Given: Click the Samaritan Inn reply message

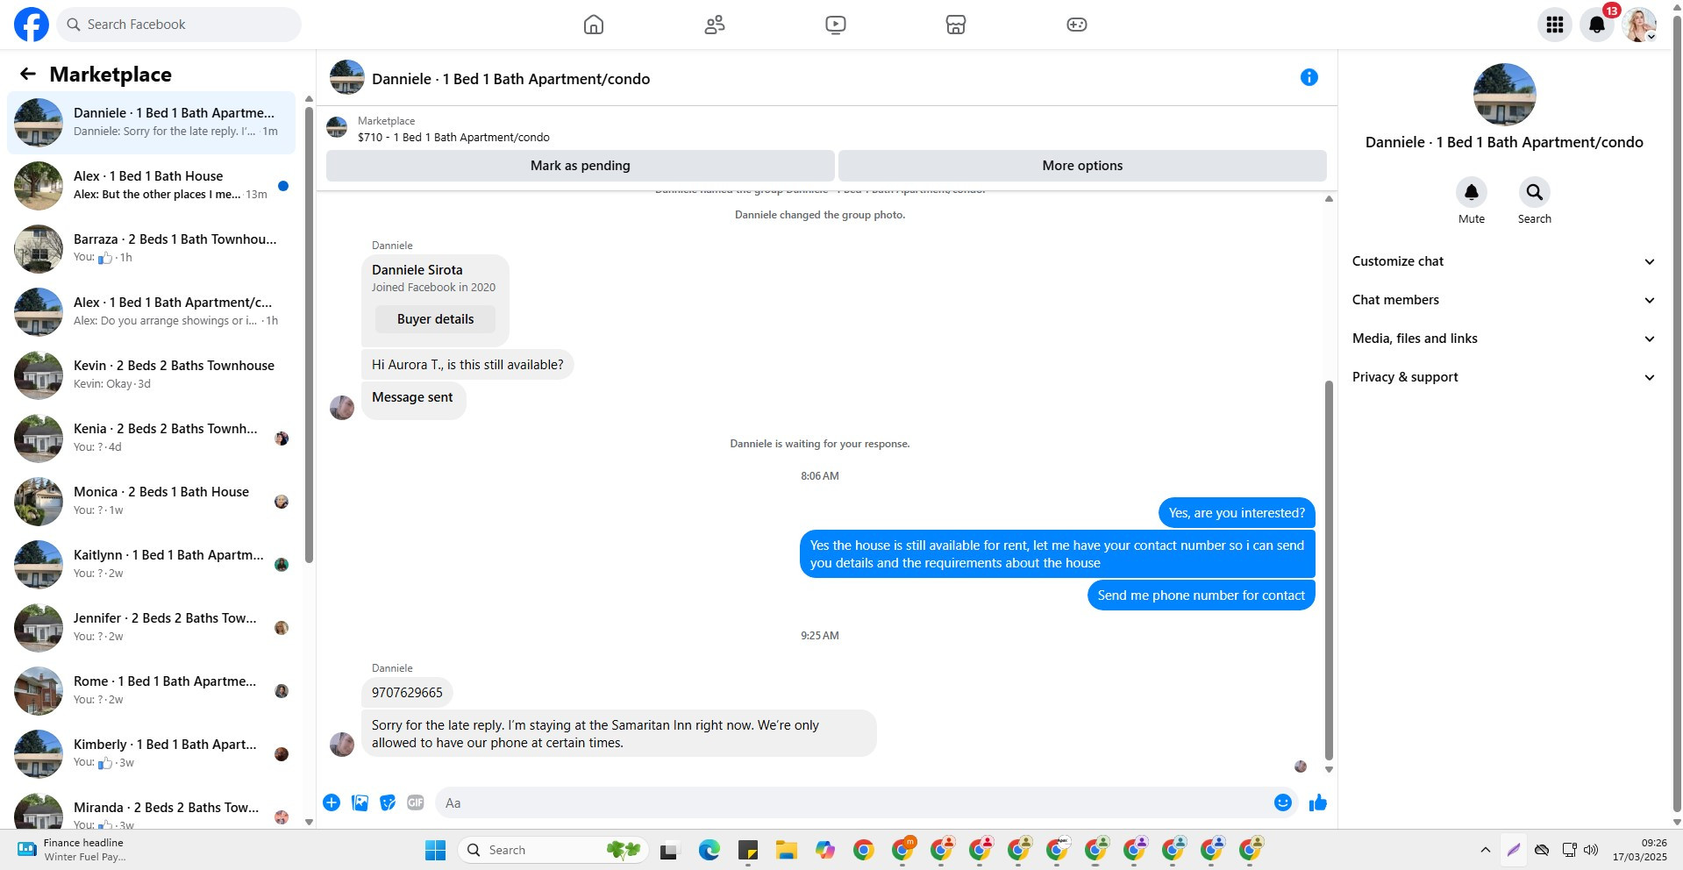Looking at the screenshot, I should tap(618, 733).
